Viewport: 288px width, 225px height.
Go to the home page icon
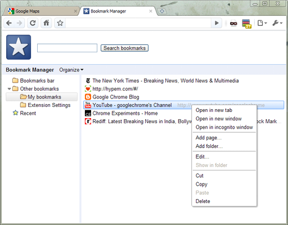46,23
